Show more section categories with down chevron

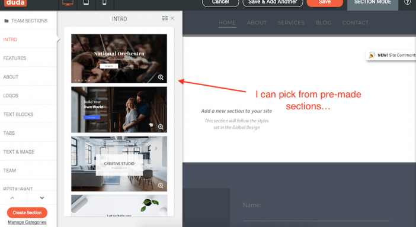point(42,197)
